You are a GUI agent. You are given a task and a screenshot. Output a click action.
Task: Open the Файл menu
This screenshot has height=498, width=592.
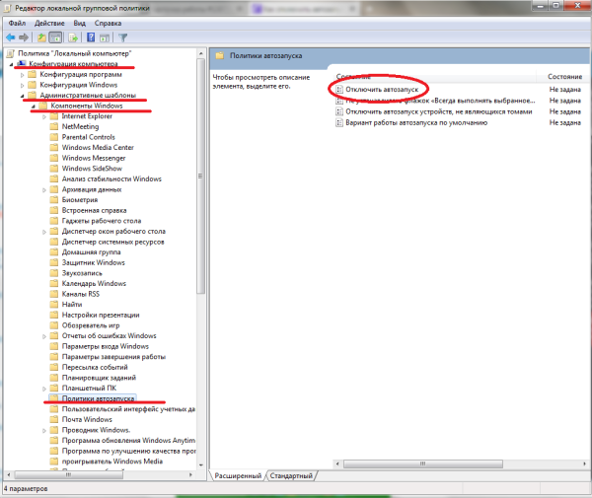pos(17,23)
